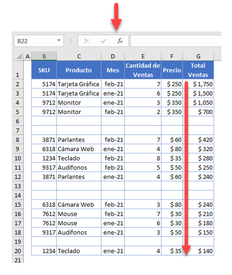232x275 pixels.
Task: Click Teclado cell in row 10
Action: coord(79,158)
